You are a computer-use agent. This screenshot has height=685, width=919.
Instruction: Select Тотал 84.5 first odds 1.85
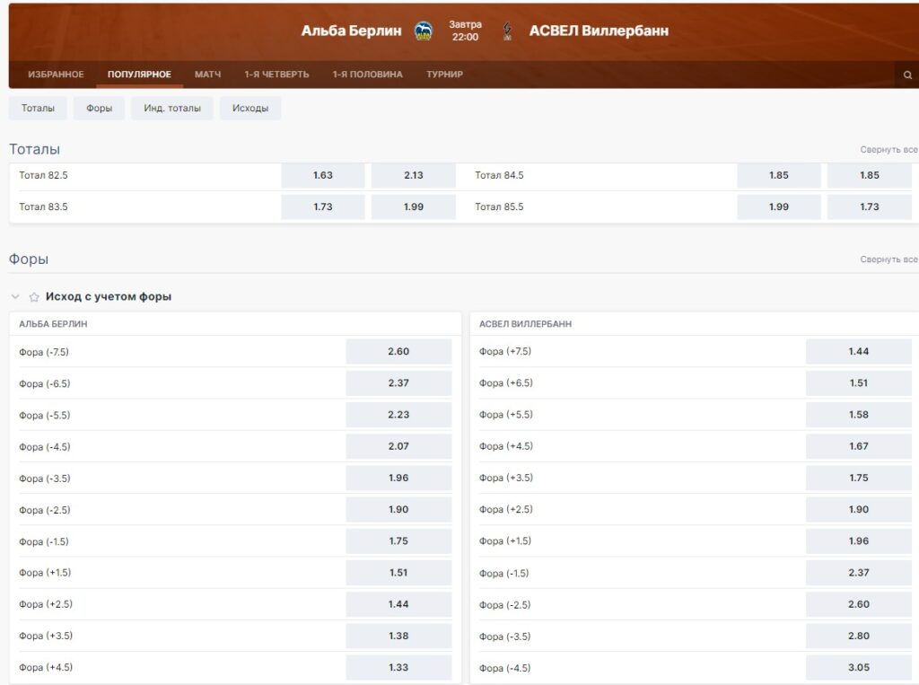click(x=779, y=175)
